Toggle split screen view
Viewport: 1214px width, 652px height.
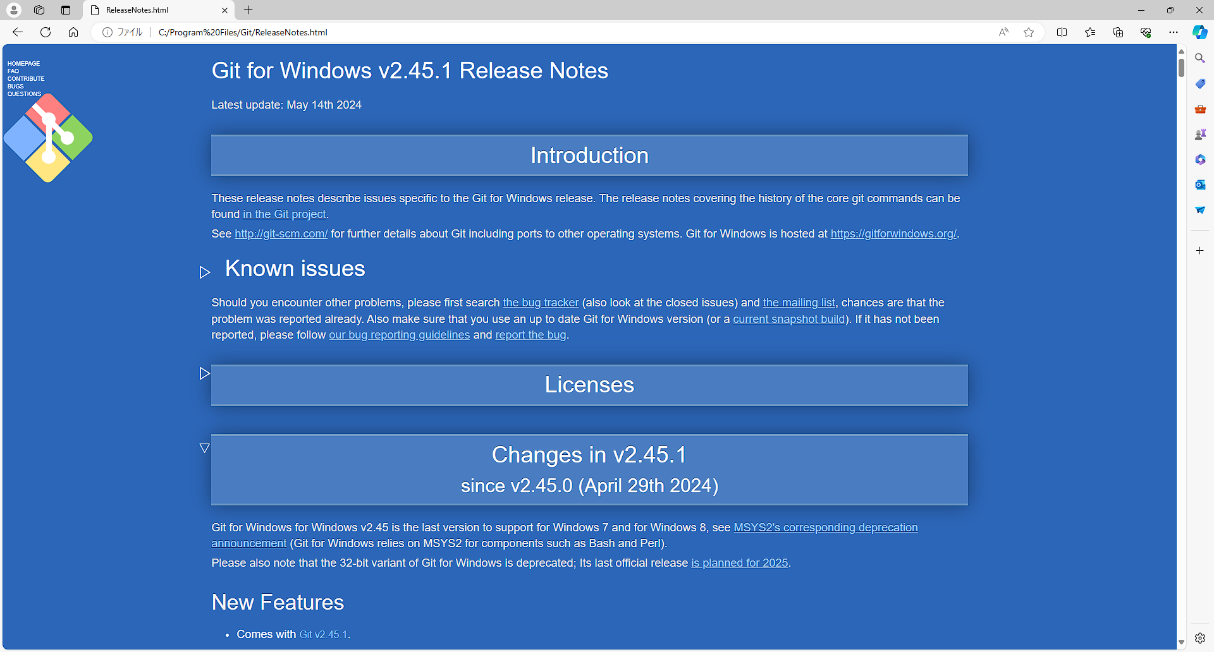coord(1062,32)
